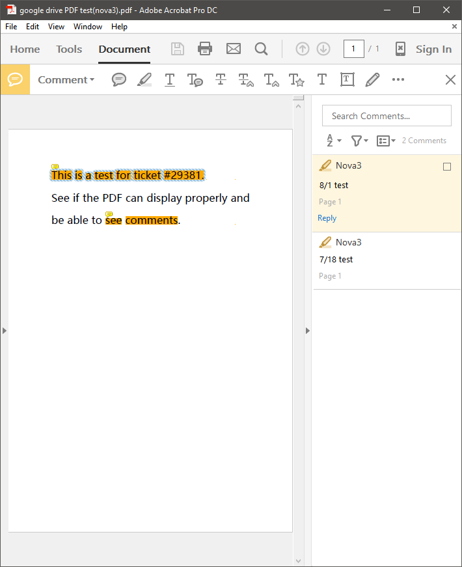Click the Search Comments field
Screen dimensions: 462x567
click(387, 116)
